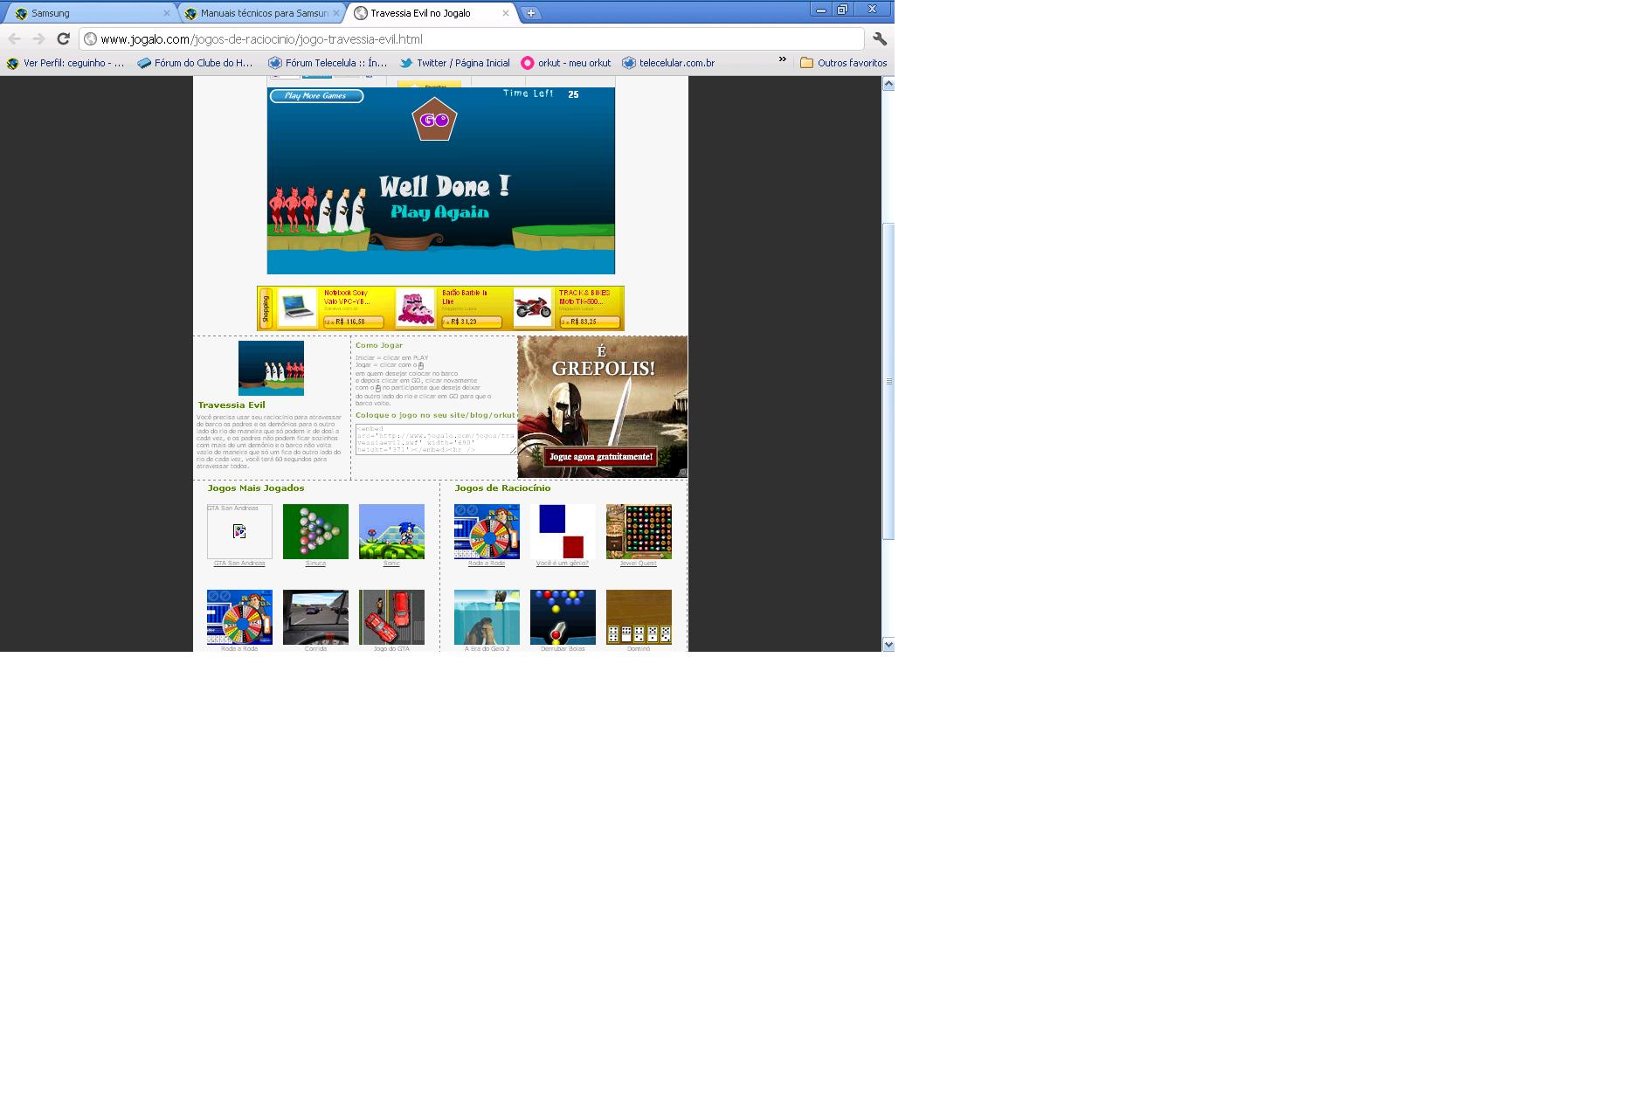Viewport: 1638px width, 1093px height.
Task: Click Jogue agora gratuitamente on Grepolis ad
Action: pyautogui.click(x=600, y=457)
